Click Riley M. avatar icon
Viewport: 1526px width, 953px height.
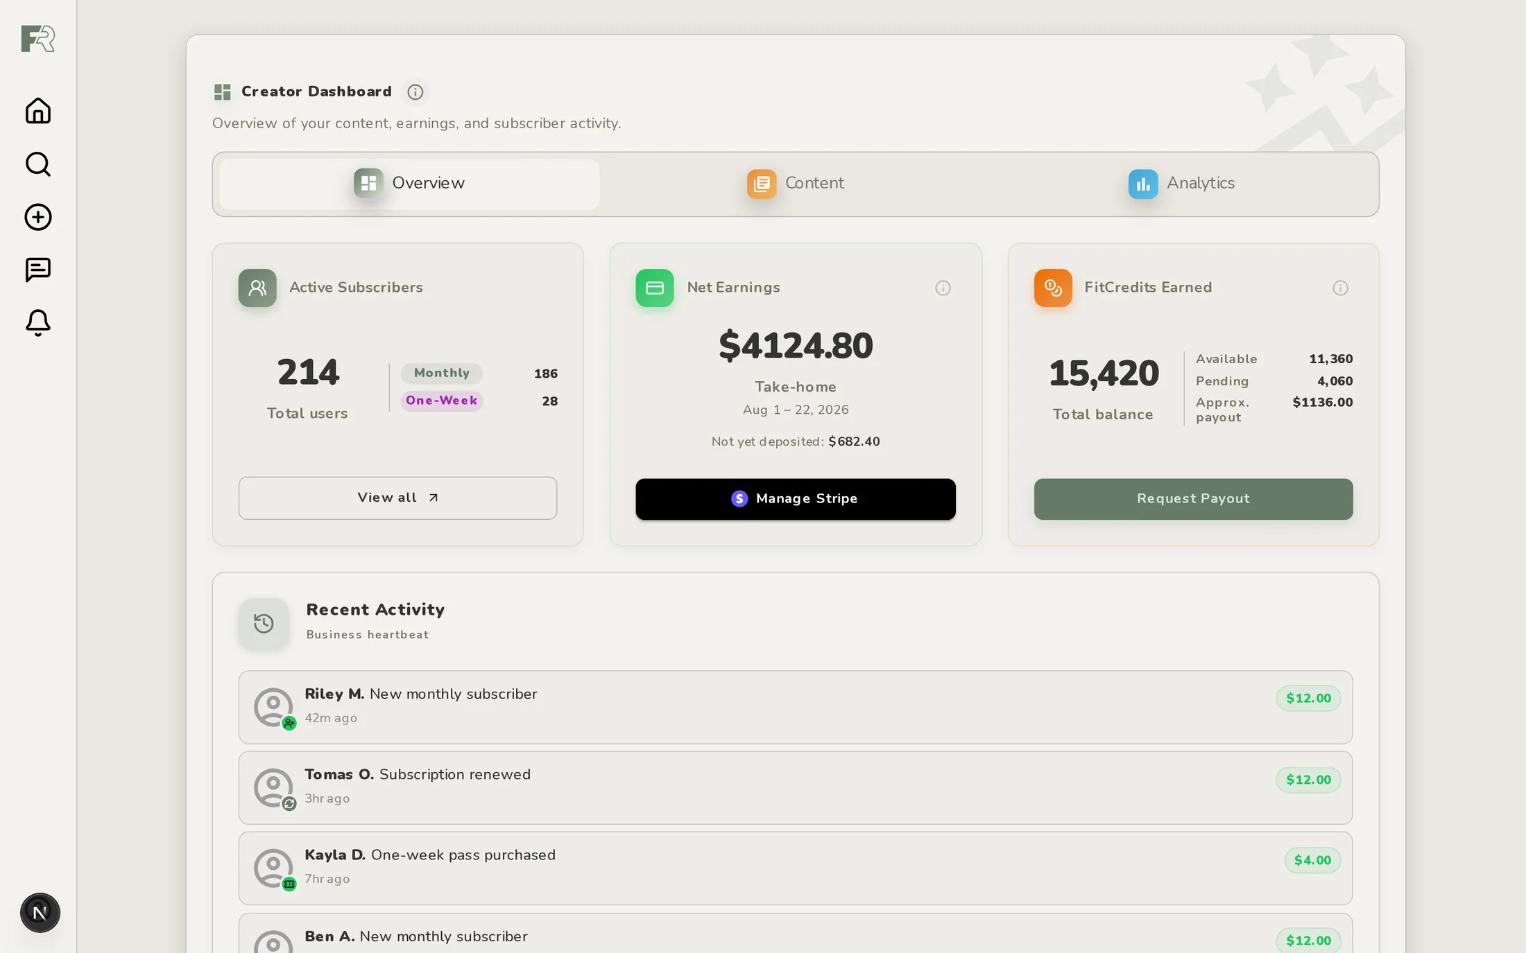pyautogui.click(x=273, y=707)
